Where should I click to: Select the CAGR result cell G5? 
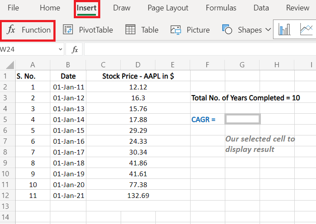pos(242,119)
